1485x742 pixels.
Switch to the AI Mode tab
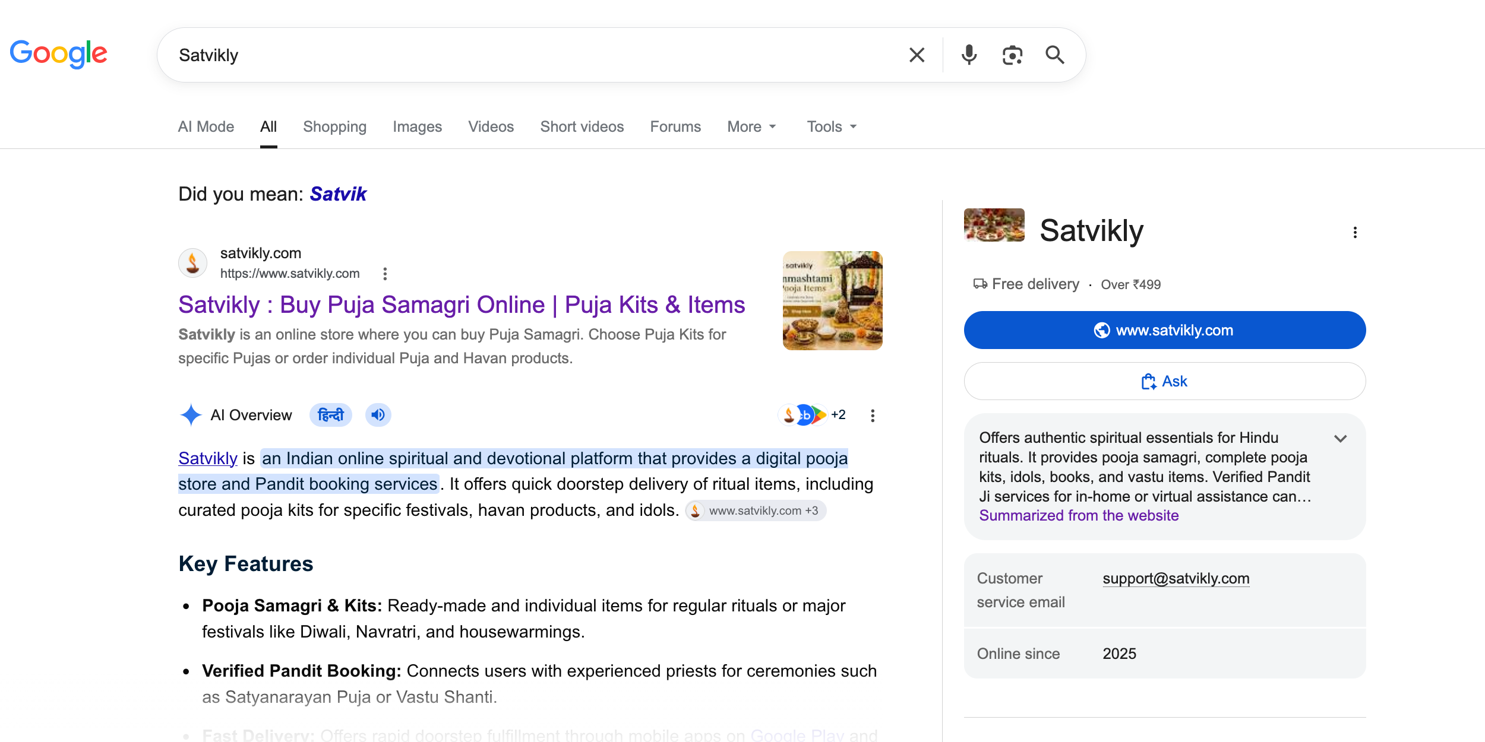206,126
